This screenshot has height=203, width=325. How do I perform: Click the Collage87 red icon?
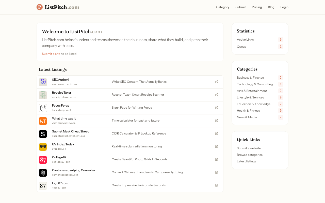[x=43, y=160]
